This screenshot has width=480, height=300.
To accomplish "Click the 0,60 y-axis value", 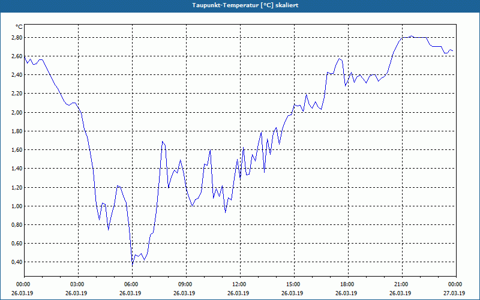I will [17, 244].
